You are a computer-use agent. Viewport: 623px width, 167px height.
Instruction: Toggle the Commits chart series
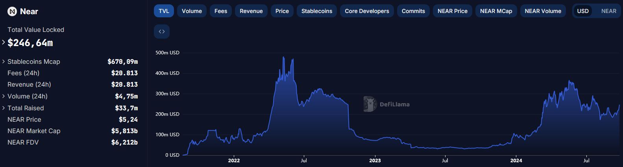tap(413, 11)
